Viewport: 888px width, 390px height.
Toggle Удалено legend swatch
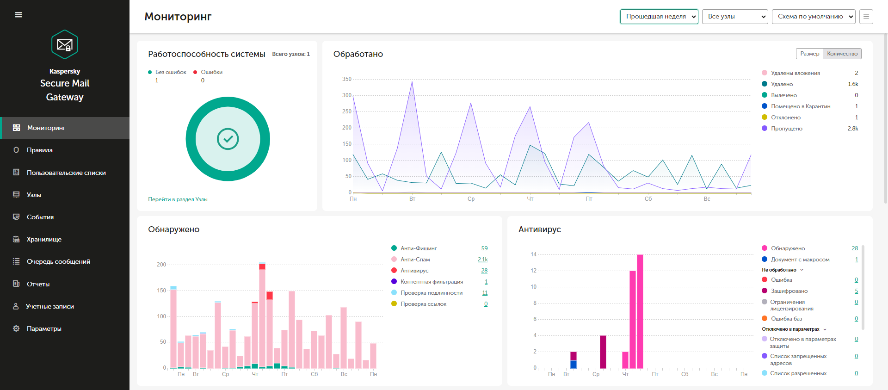(x=765, y=84)
